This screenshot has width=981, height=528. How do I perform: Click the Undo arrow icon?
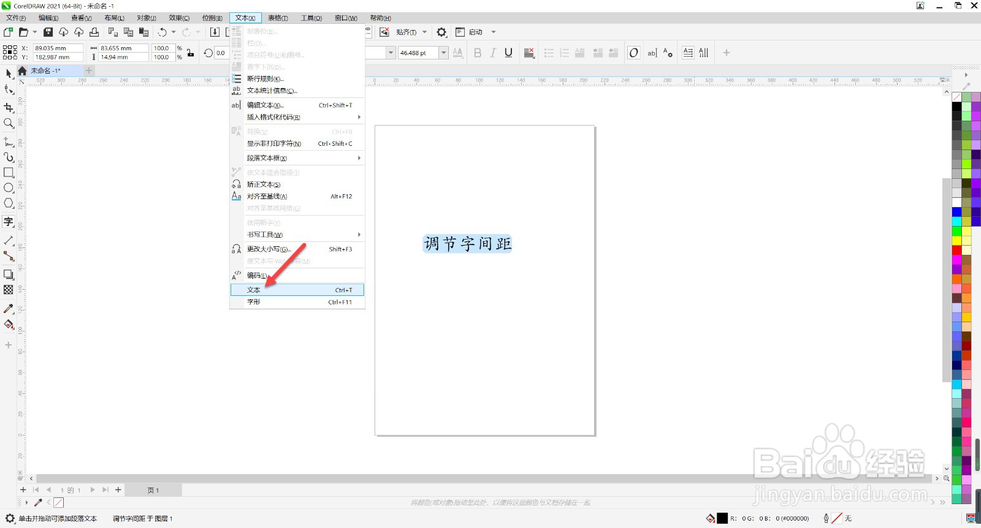pyautogui.click(x=162, y=32)
